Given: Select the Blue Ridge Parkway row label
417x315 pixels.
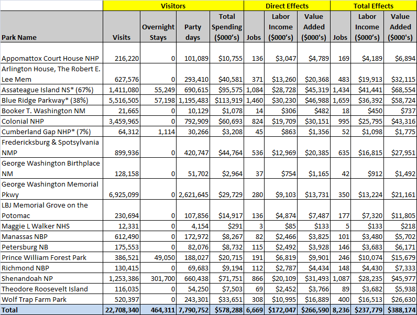Looking at the screenshot, I should pos(51,100).
